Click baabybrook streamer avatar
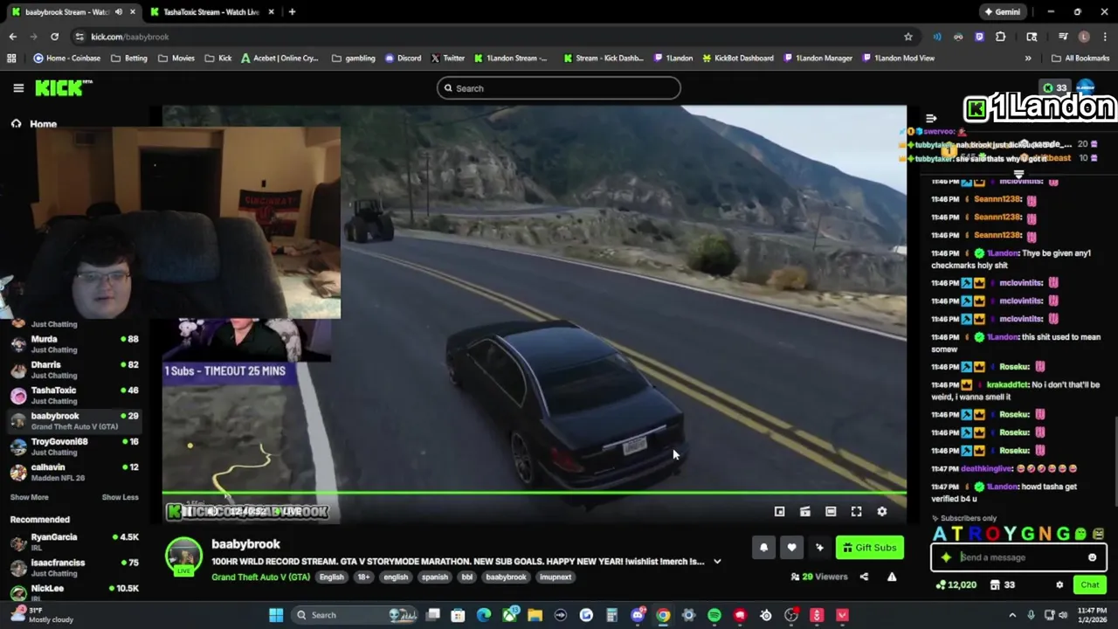This screenshot has height=629, width=1118. pyautogui.click(x=184, y=556)
